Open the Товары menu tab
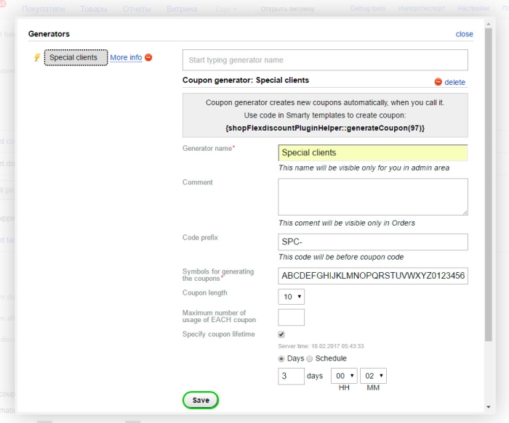509x423 pixels. [x=93, y=9]
